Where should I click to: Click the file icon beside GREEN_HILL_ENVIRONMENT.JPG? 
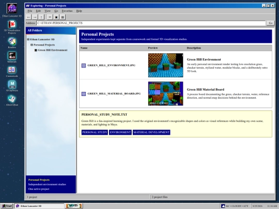pyautogui.click(x=84, y=66)
